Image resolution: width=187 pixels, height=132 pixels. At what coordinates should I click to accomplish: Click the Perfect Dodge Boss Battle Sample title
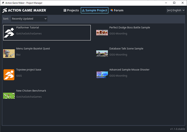(130, 27)
